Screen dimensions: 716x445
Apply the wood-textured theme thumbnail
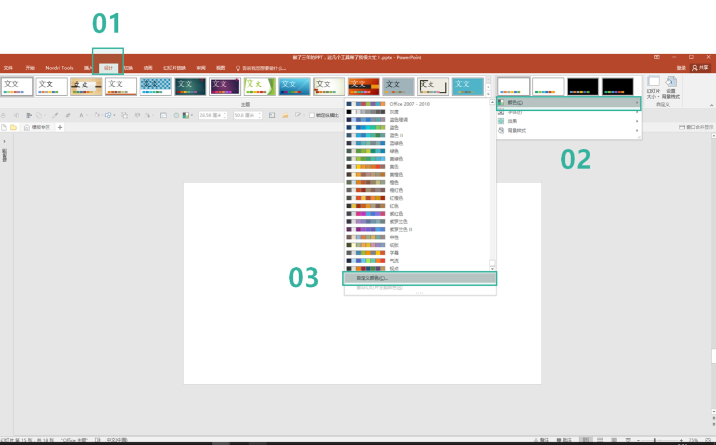(86, 87)
